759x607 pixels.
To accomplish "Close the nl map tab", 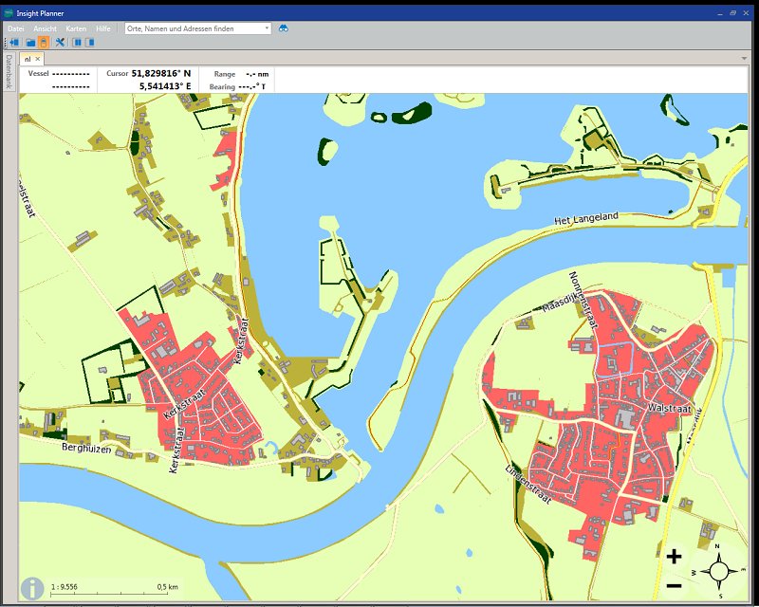I will click(38, 59).
